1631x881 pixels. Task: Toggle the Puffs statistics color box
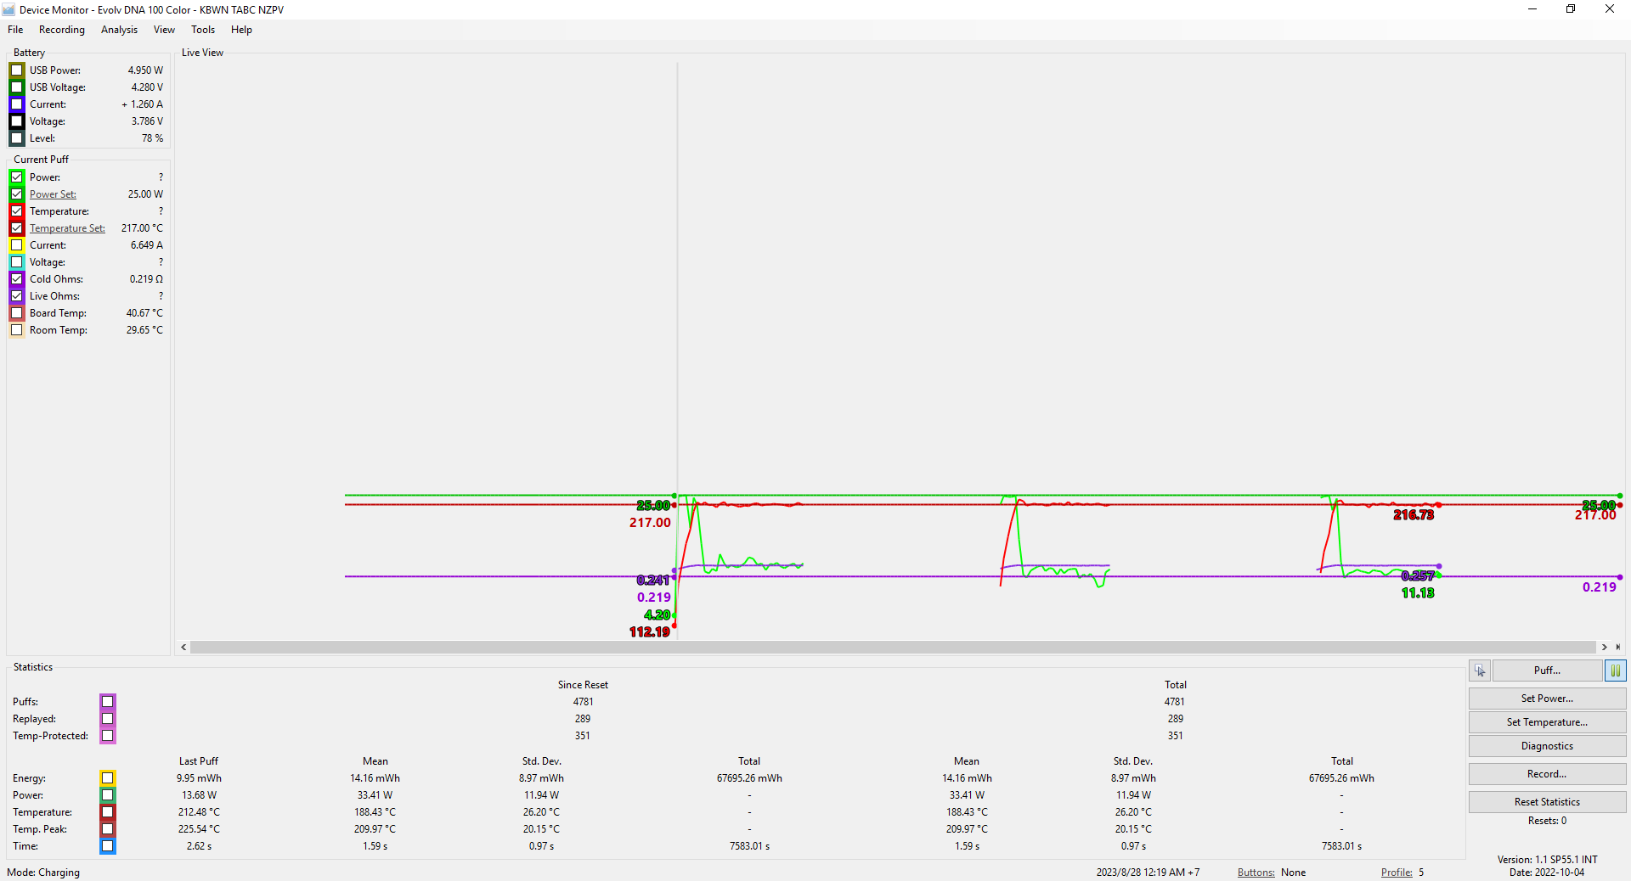(108, 701)
